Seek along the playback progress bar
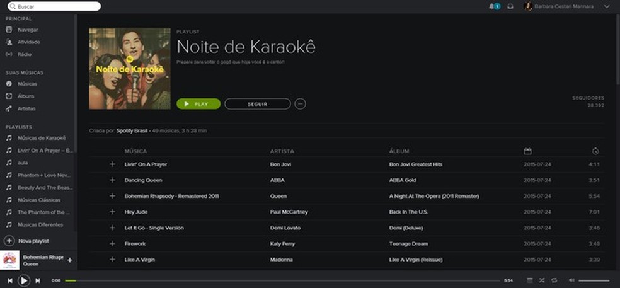620x288 pixels. tap(282, 280)
